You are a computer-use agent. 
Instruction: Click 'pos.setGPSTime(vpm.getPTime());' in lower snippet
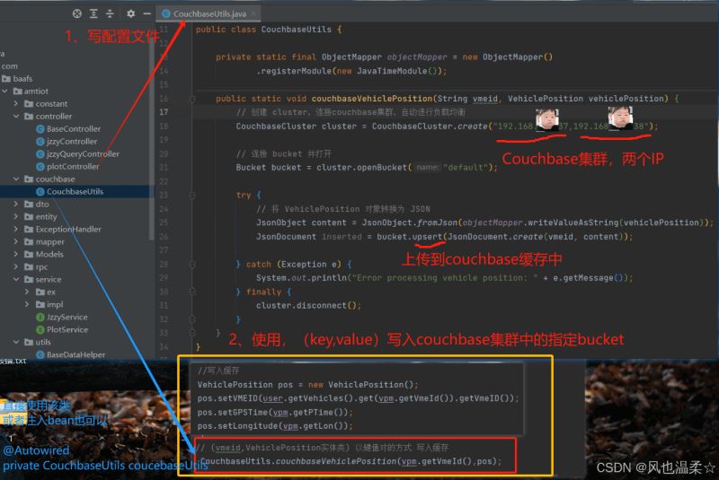(x=275, y=413)
